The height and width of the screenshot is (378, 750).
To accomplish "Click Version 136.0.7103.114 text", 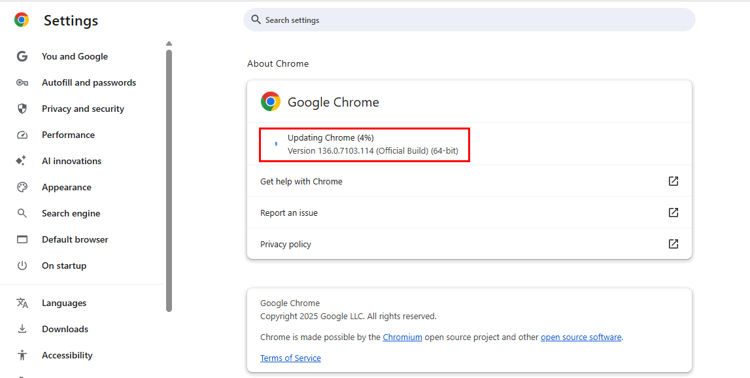I will (x=373, y=150).
